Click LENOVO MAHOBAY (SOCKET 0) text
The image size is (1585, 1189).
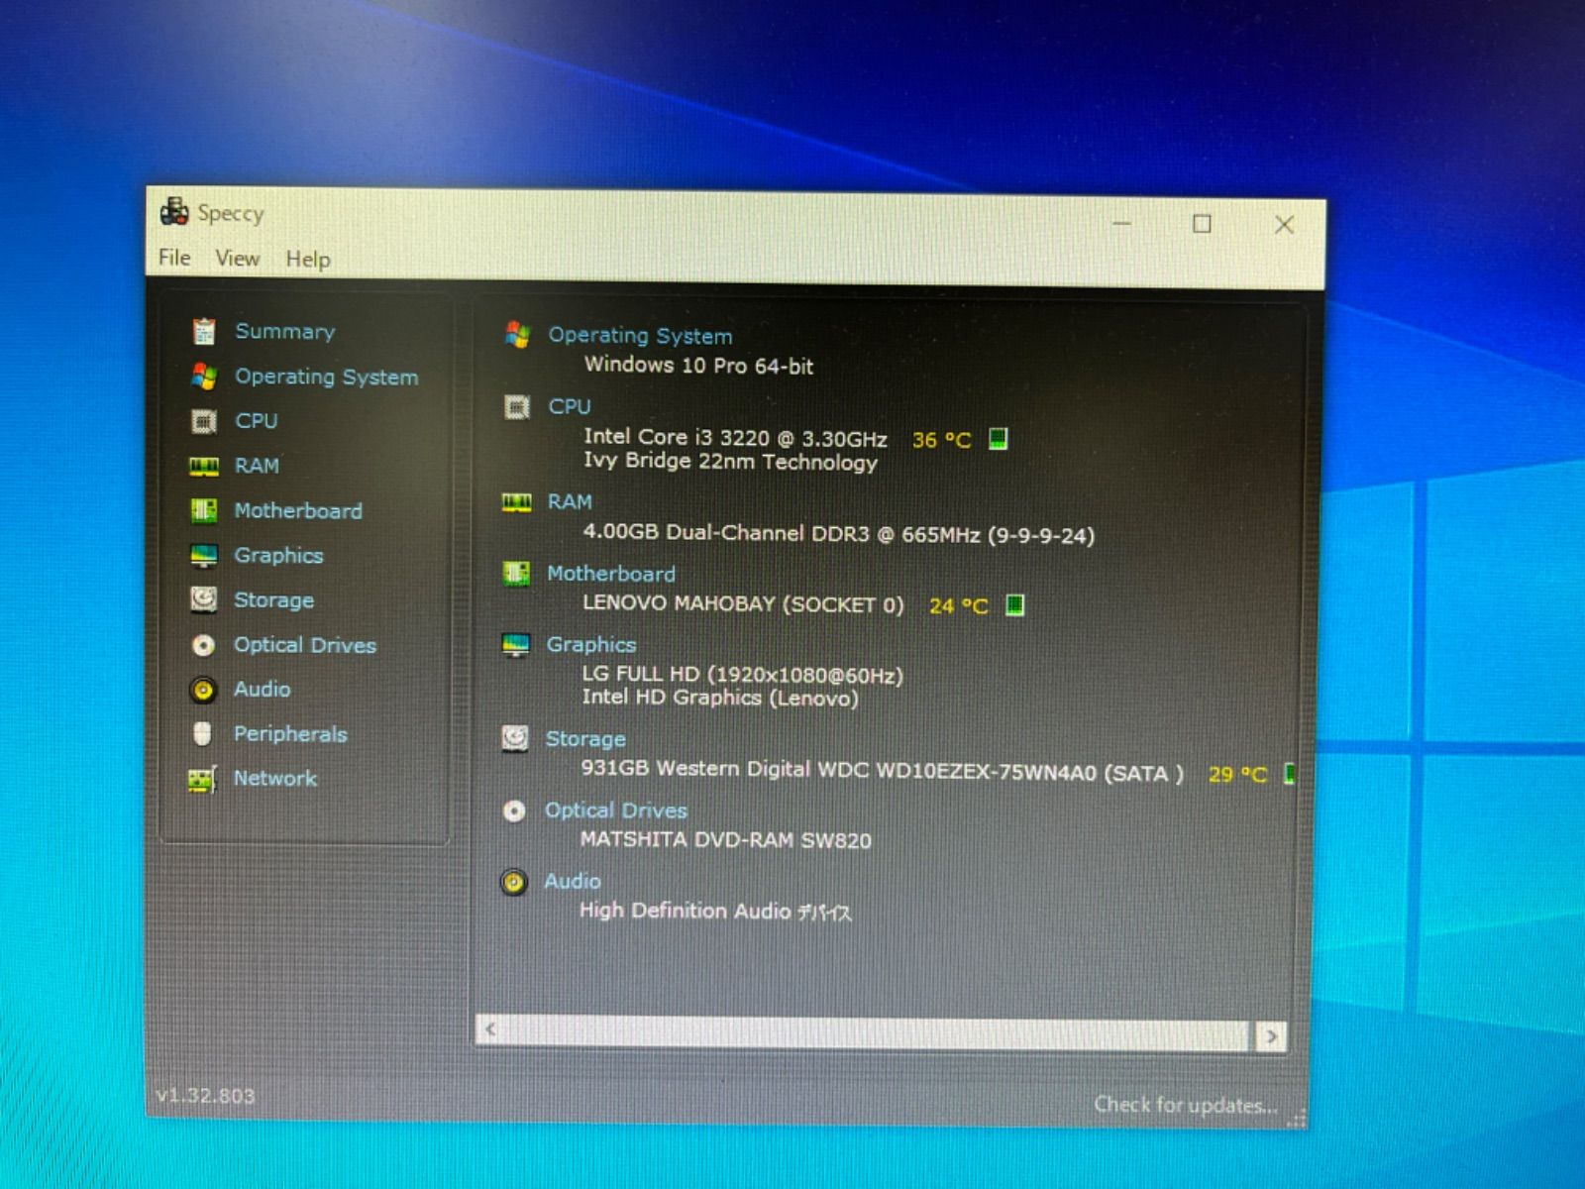743,603
